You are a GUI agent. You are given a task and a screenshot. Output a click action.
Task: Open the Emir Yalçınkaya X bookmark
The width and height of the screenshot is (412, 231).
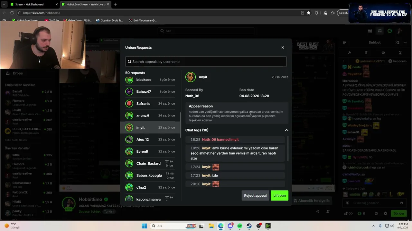click(x=143, y=21)
